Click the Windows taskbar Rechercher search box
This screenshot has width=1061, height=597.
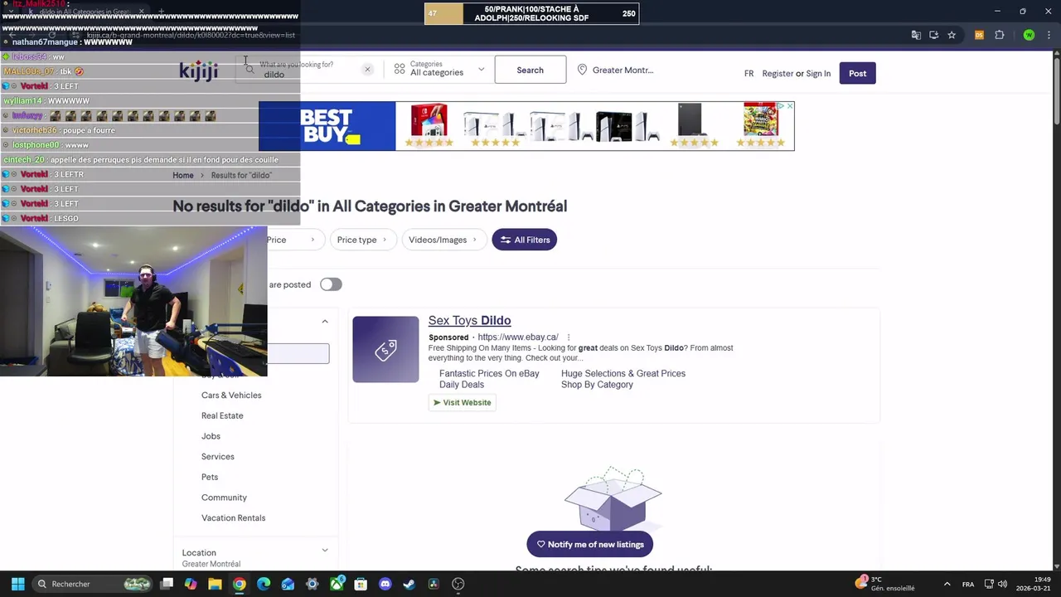[x=91, y=584]
